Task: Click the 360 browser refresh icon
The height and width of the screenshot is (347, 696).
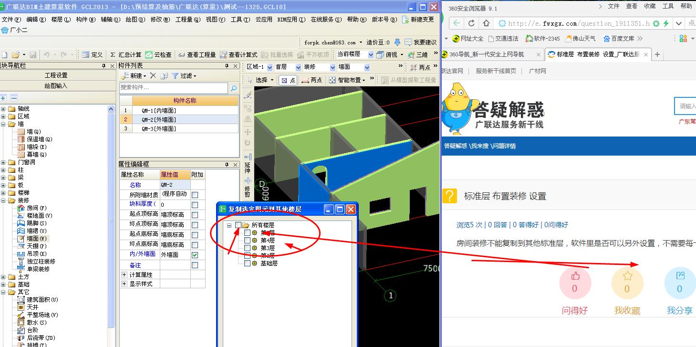Action: coord(471,23)
